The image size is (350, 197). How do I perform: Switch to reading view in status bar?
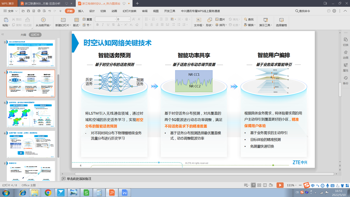point(265,185)
